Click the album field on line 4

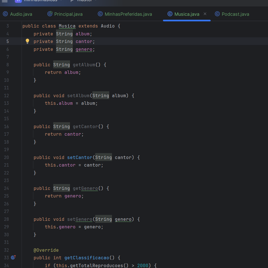[x=83, y=34]
